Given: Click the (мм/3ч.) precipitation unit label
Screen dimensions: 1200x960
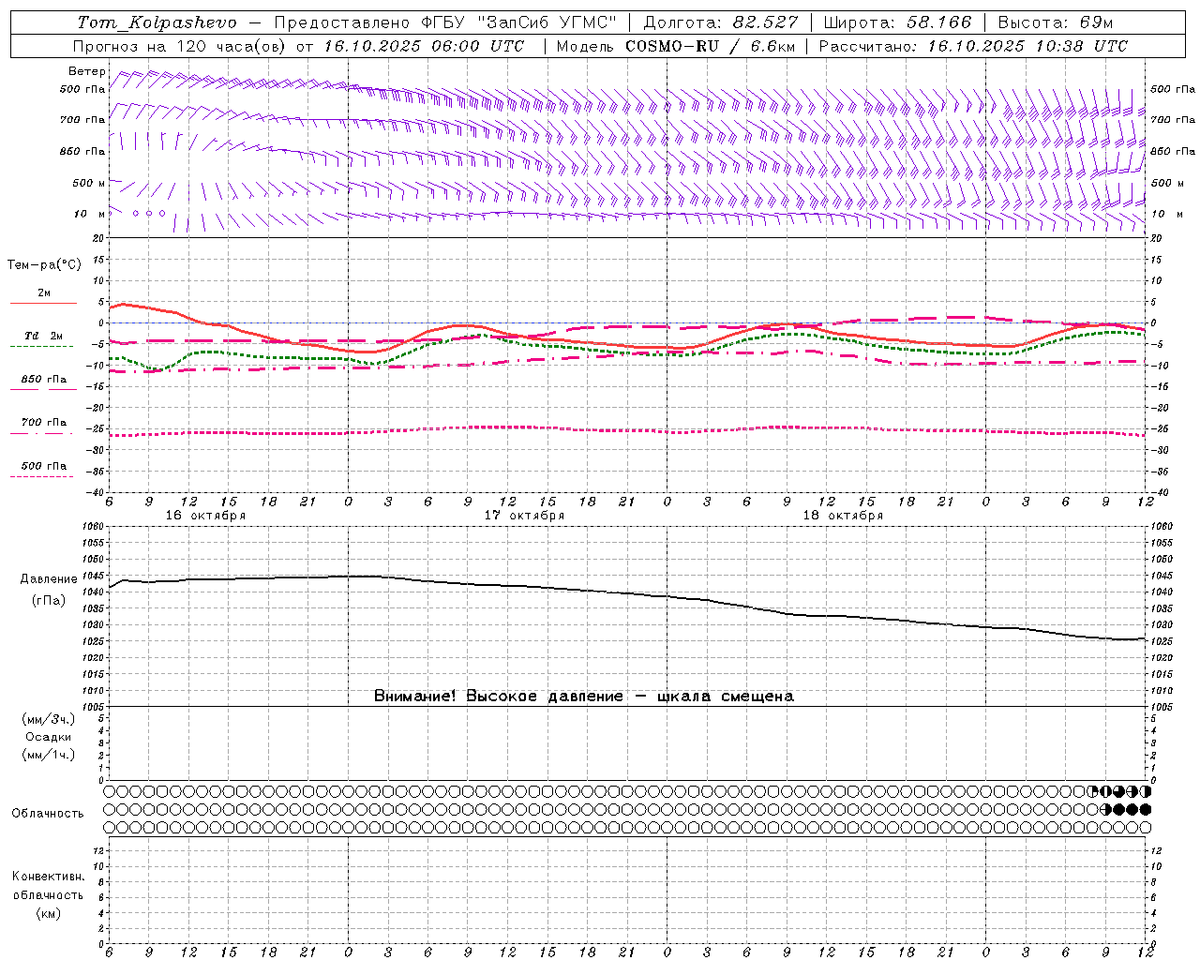Looking at the screenshot, I should (49, 719).
